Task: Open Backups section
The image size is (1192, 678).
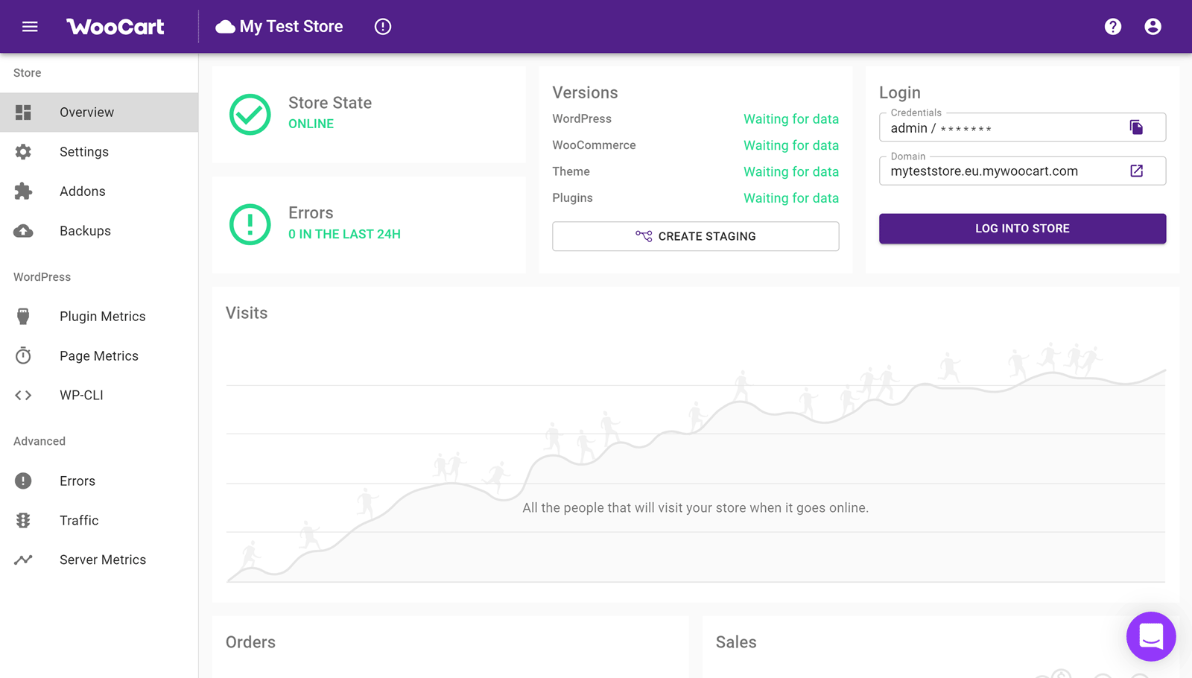Action: coord(99,231)
